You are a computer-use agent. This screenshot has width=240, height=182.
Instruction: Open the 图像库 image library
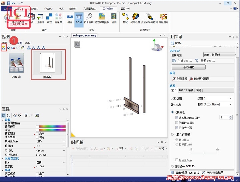pyautogui.click(x=58, y=18)
